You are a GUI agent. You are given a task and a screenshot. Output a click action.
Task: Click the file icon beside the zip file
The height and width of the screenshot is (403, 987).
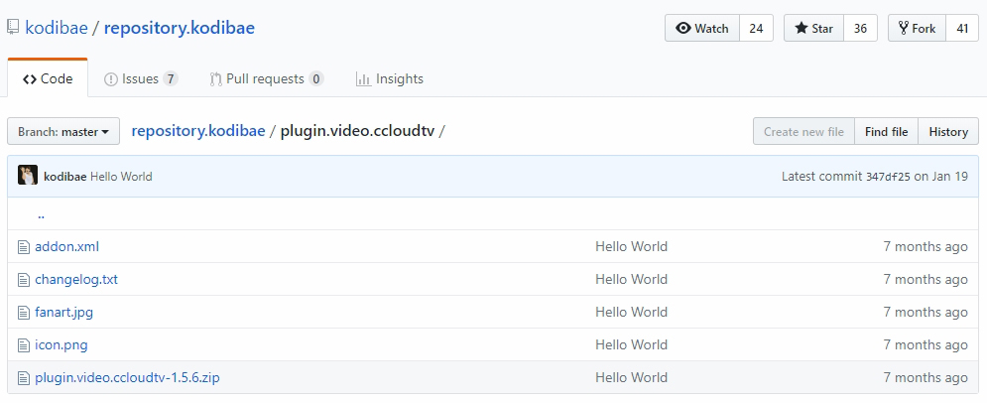[23, 378]
